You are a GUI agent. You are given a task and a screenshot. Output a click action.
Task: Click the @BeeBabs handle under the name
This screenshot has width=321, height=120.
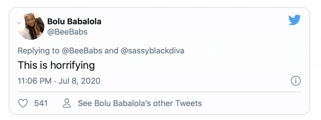tap(67, 32)
